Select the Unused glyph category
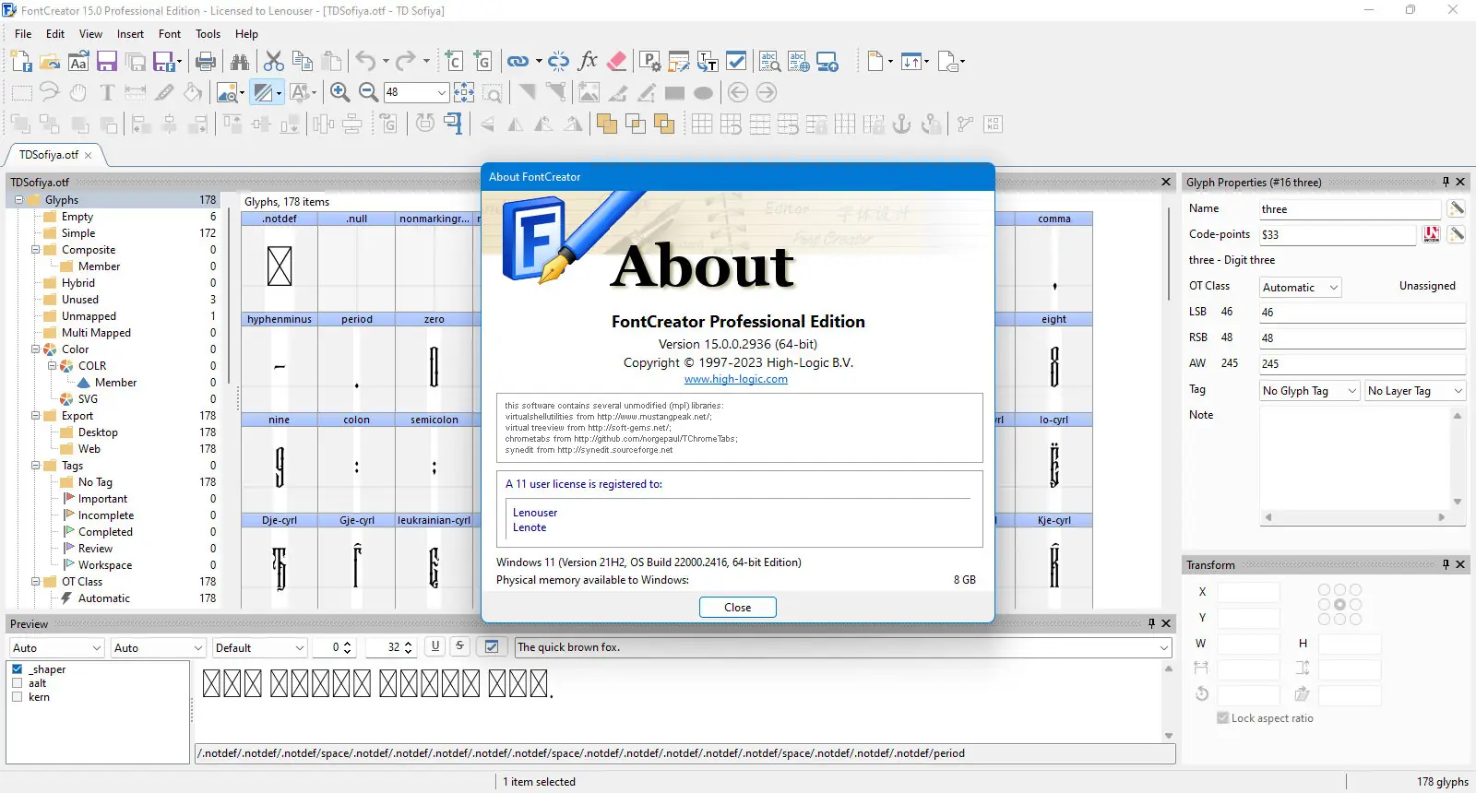Screen dimensions: 1476x793 80,300
